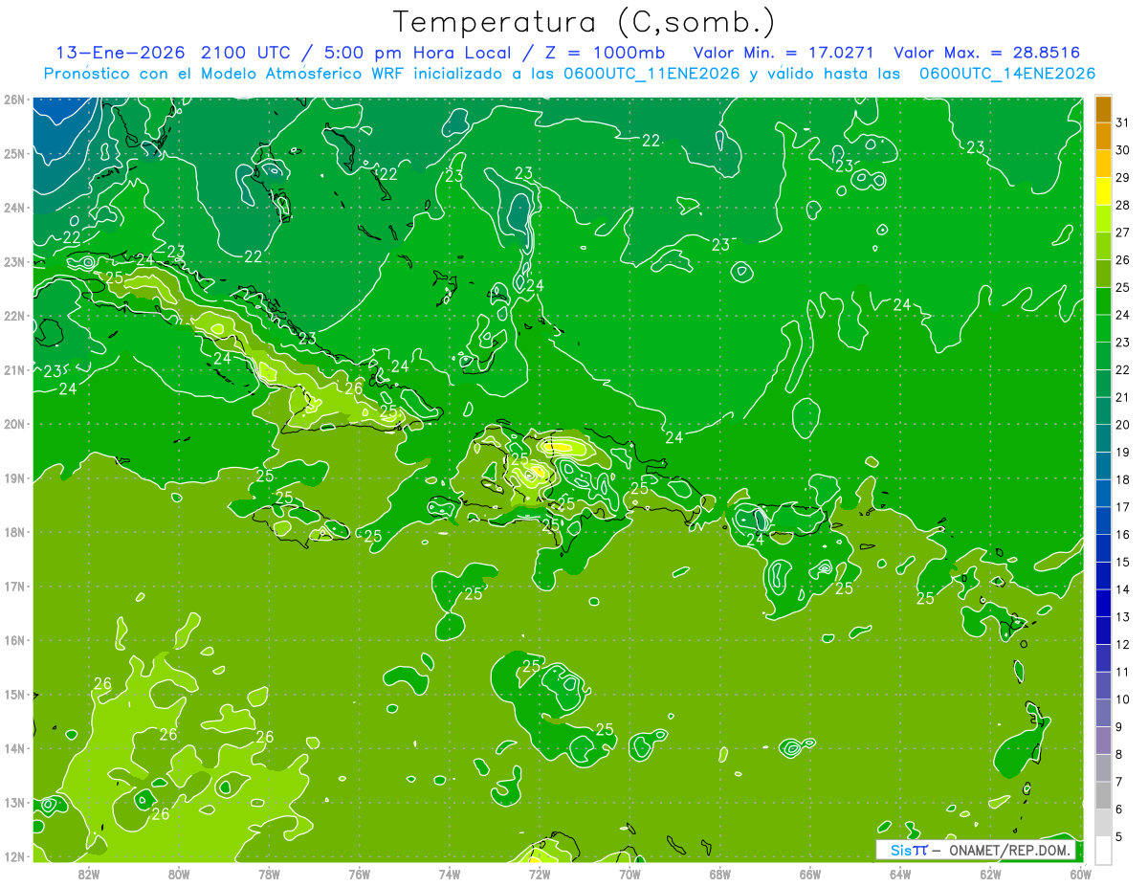Click the longitude axis label '72W'
This screenshot has height=887, width=1148.
tap(540, 874)
